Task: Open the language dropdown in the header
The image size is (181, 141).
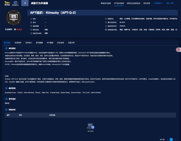Action: (159, 3)
